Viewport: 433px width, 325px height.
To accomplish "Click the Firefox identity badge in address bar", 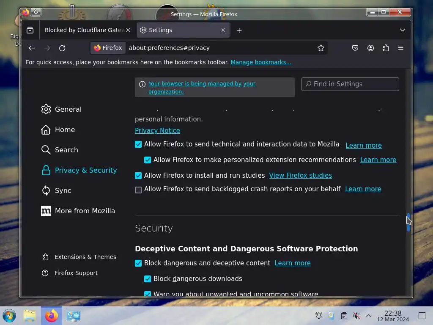I will 108,48.
